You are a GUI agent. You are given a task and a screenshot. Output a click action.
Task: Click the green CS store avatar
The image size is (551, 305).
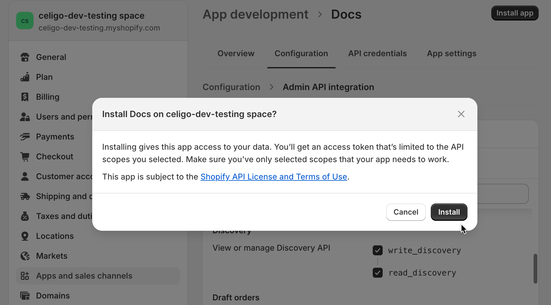[25, 21]
